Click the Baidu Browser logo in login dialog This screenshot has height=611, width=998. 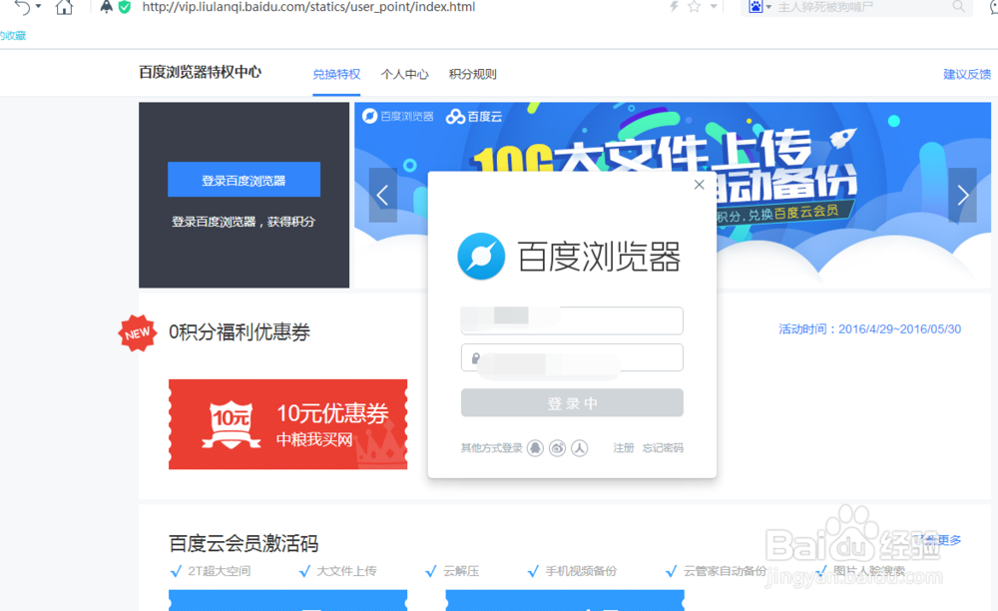click(x=481, y=257)
